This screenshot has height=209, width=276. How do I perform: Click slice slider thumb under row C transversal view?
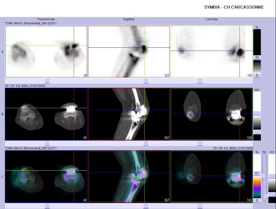(47, 206)
